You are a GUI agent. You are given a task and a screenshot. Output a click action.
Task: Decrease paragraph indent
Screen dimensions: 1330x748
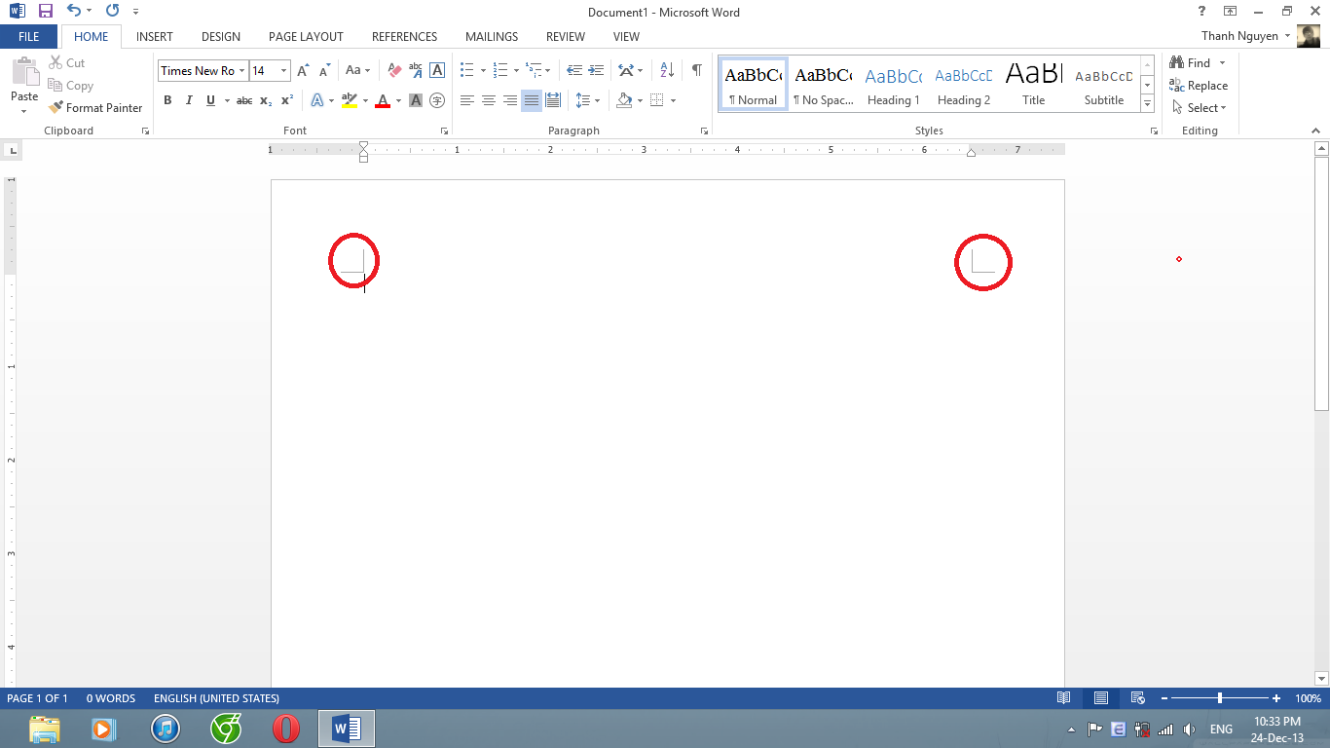[574, 70]
